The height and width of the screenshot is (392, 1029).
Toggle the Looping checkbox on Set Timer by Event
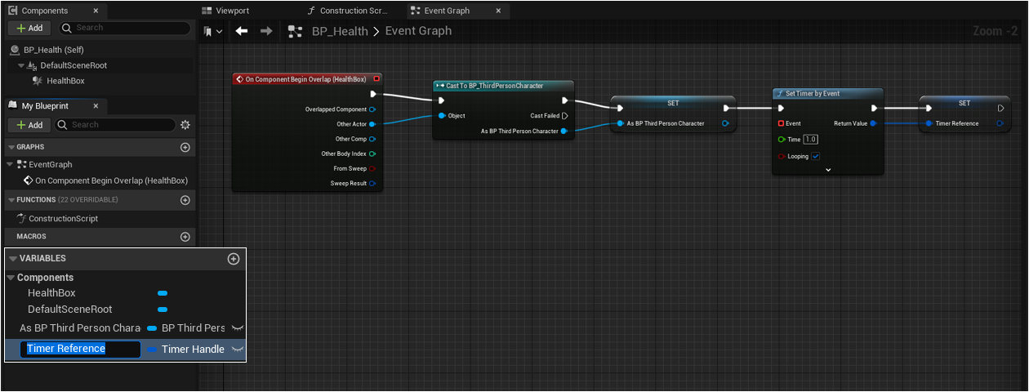point(816,156)
